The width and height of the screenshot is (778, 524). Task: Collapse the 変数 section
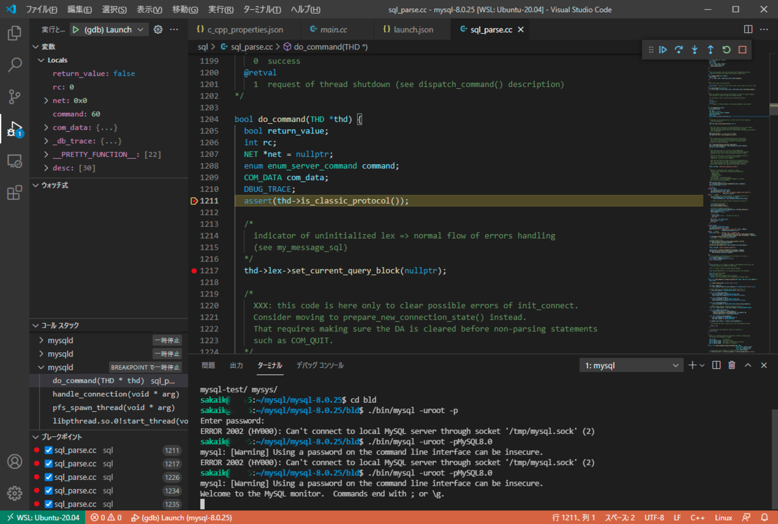[36, 47]
